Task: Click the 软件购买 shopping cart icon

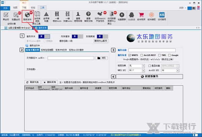Action: tap(141, 16)
